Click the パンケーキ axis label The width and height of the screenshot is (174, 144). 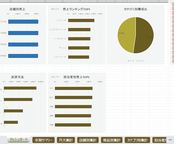point(61,20)
